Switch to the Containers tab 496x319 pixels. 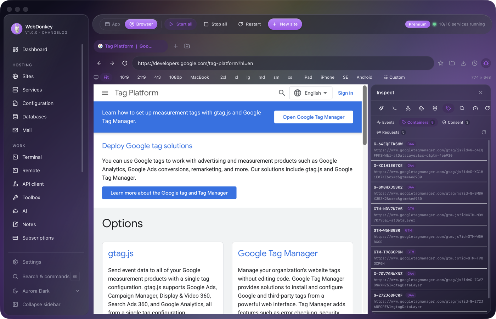click(418, 122)
